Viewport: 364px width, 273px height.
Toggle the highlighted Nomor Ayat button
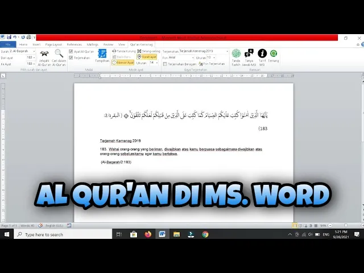(x=123, y=63)
